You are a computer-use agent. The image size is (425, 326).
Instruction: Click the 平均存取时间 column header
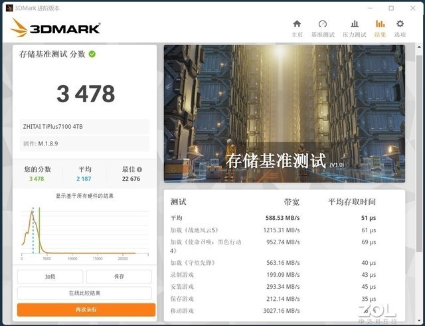point(352,202)
